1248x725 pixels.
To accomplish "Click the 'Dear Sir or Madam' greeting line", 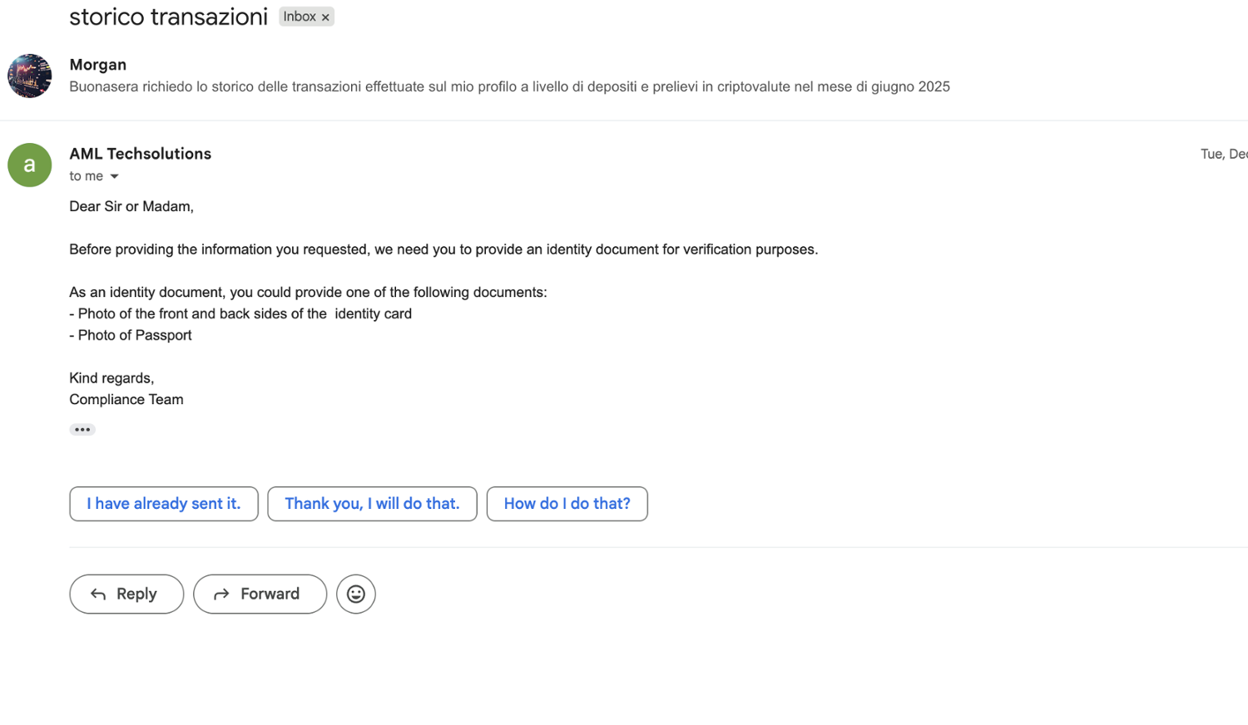I will click(131, 206).
